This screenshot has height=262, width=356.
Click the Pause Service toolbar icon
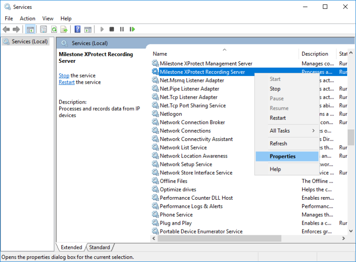coord(122,29)
